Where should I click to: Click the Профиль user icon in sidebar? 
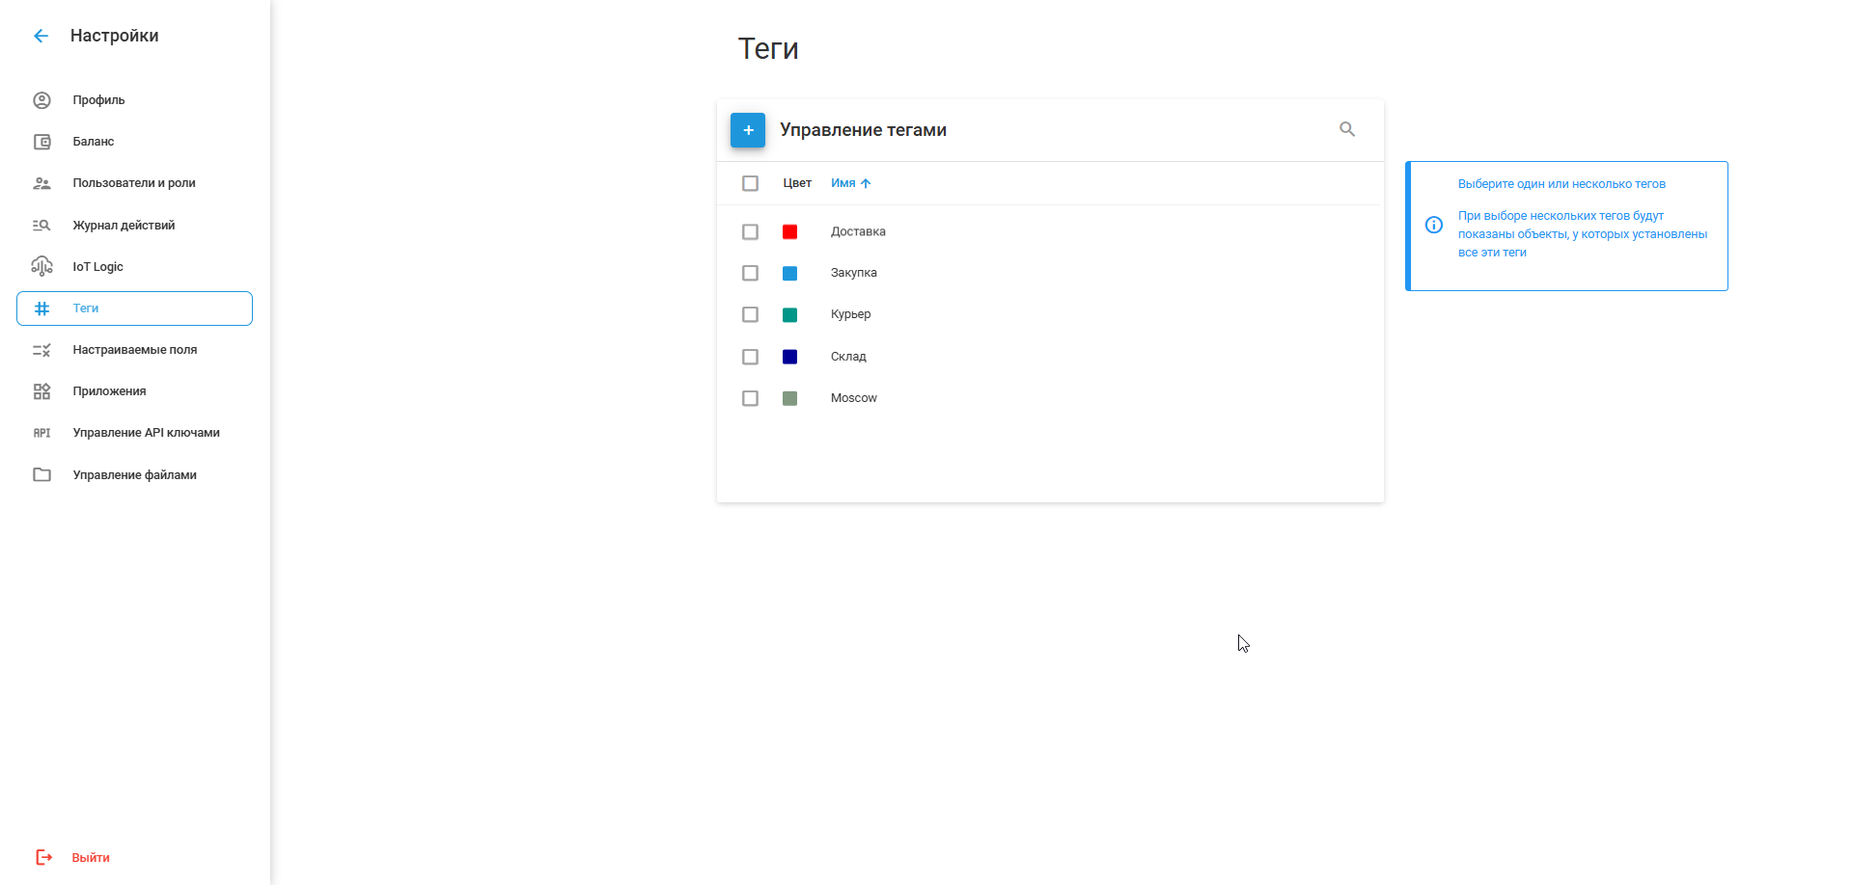click(41, 100)
